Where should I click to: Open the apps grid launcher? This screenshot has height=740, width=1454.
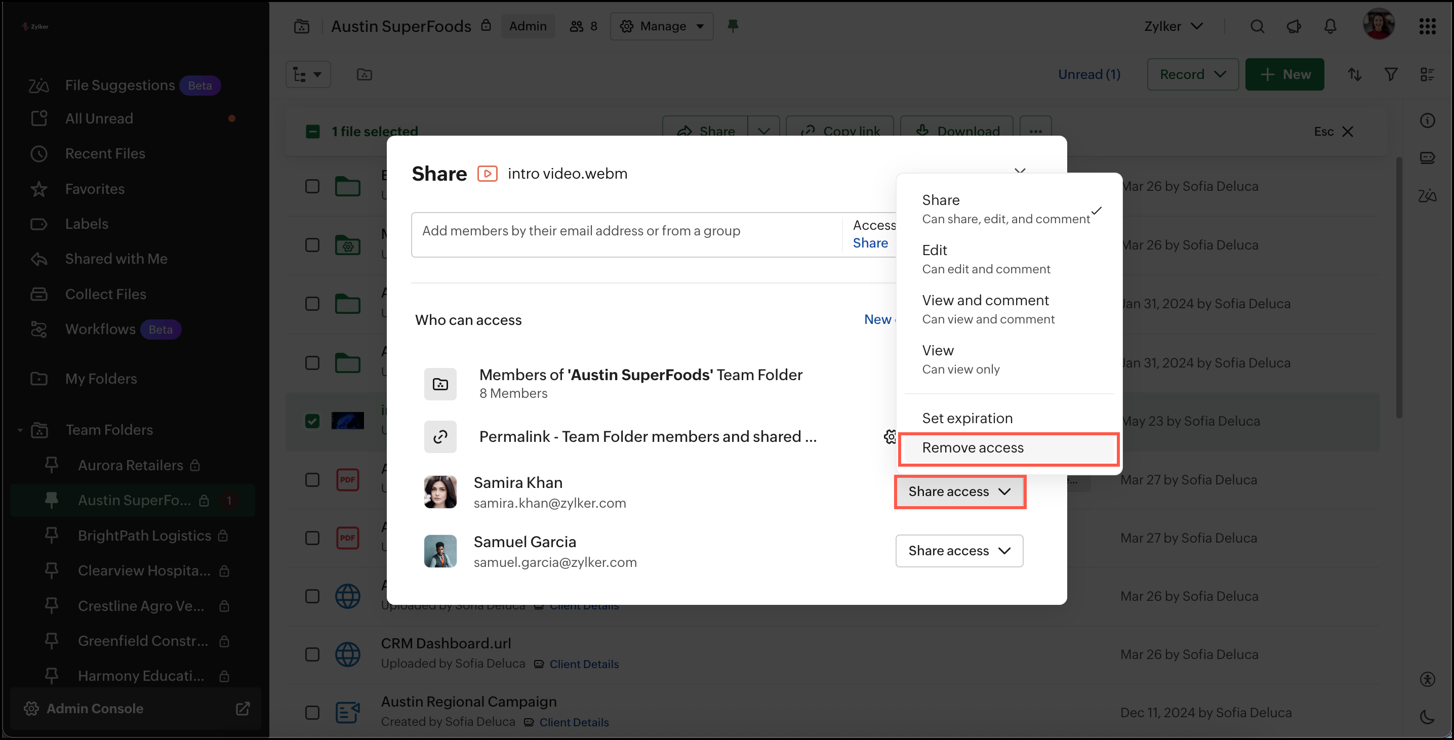(x=1427, y=26)
